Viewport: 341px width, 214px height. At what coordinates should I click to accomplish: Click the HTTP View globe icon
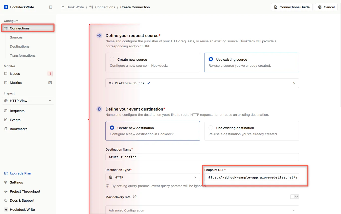(6, 101)
